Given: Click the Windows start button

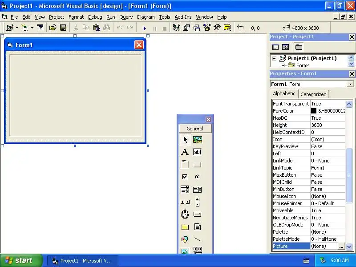Looking at the screenshot, I should click(x=21, y=260).
